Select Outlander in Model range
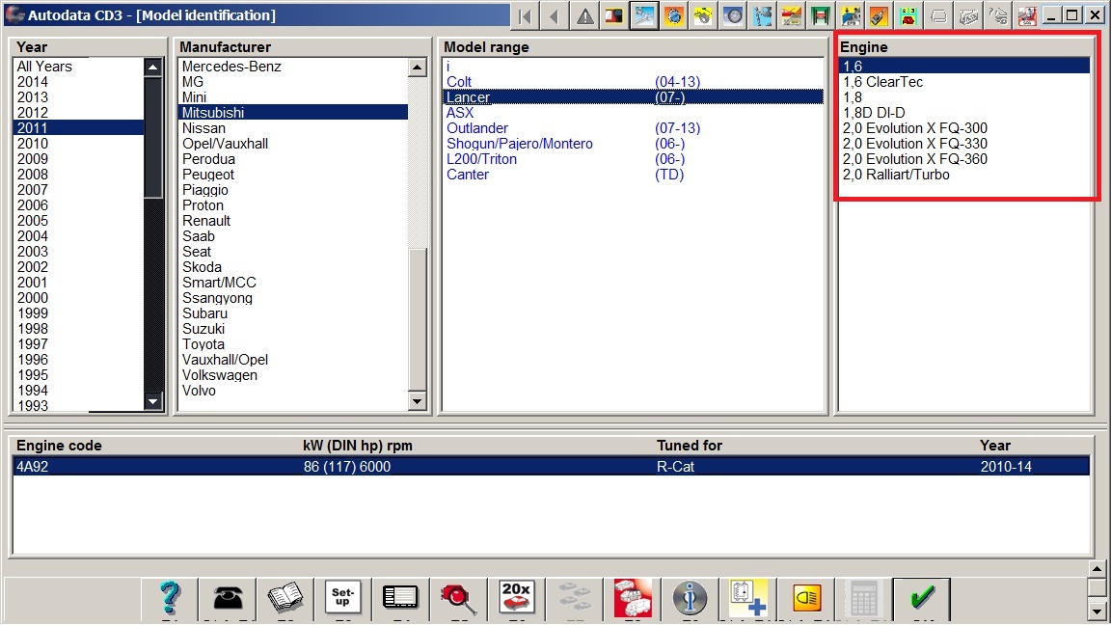1111x625 pixels. coord(476,128)
